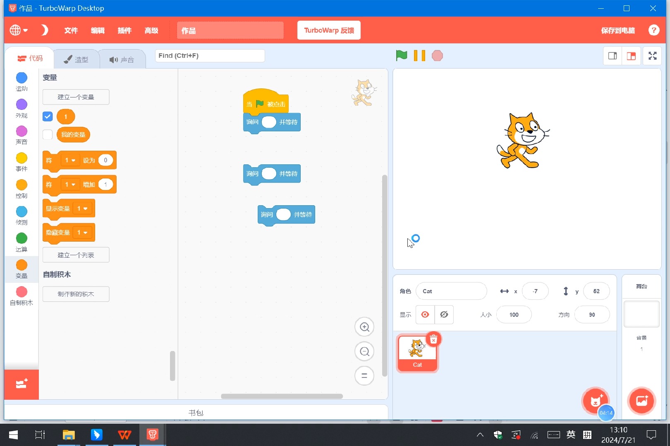Click the choose a sprite button
Image resolution: width=670 pixels, height=446 pixels.
[595, 400]
